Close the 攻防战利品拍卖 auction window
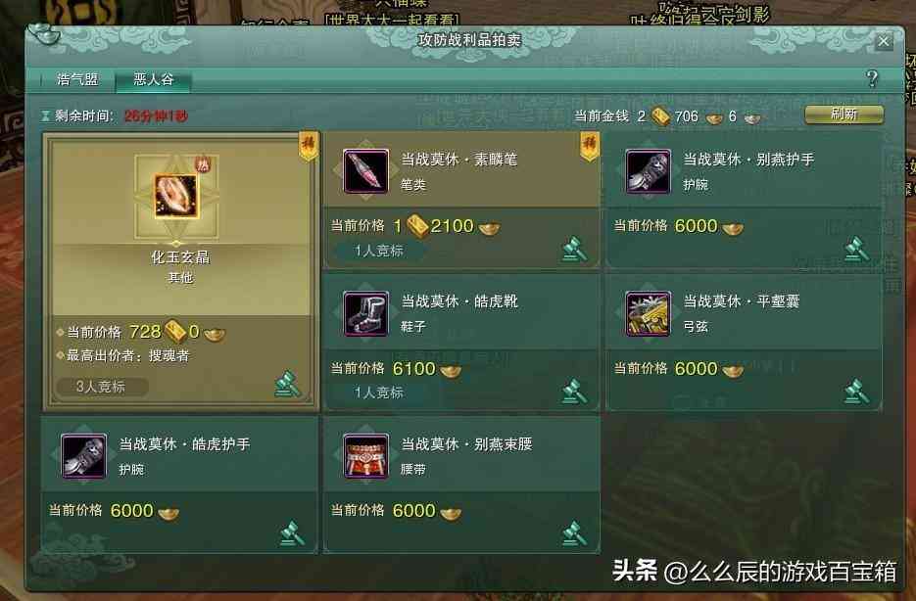This screenshot has width=916, height=601. (x=884, y=41)
